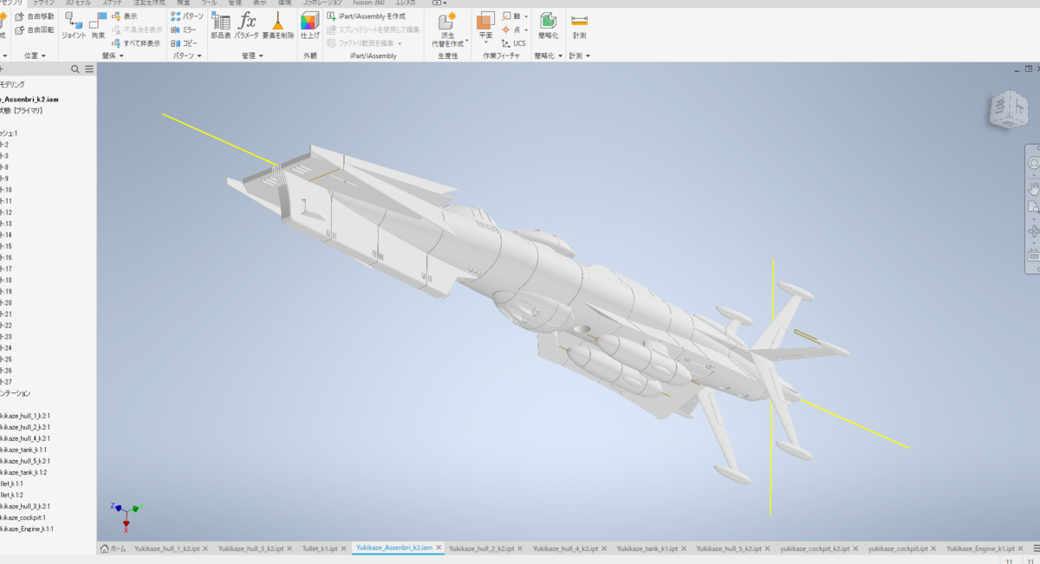Select the 拘束 (Constrain) tool
1040x564 pixels.
pyautogui.click(x=98, y=25)
